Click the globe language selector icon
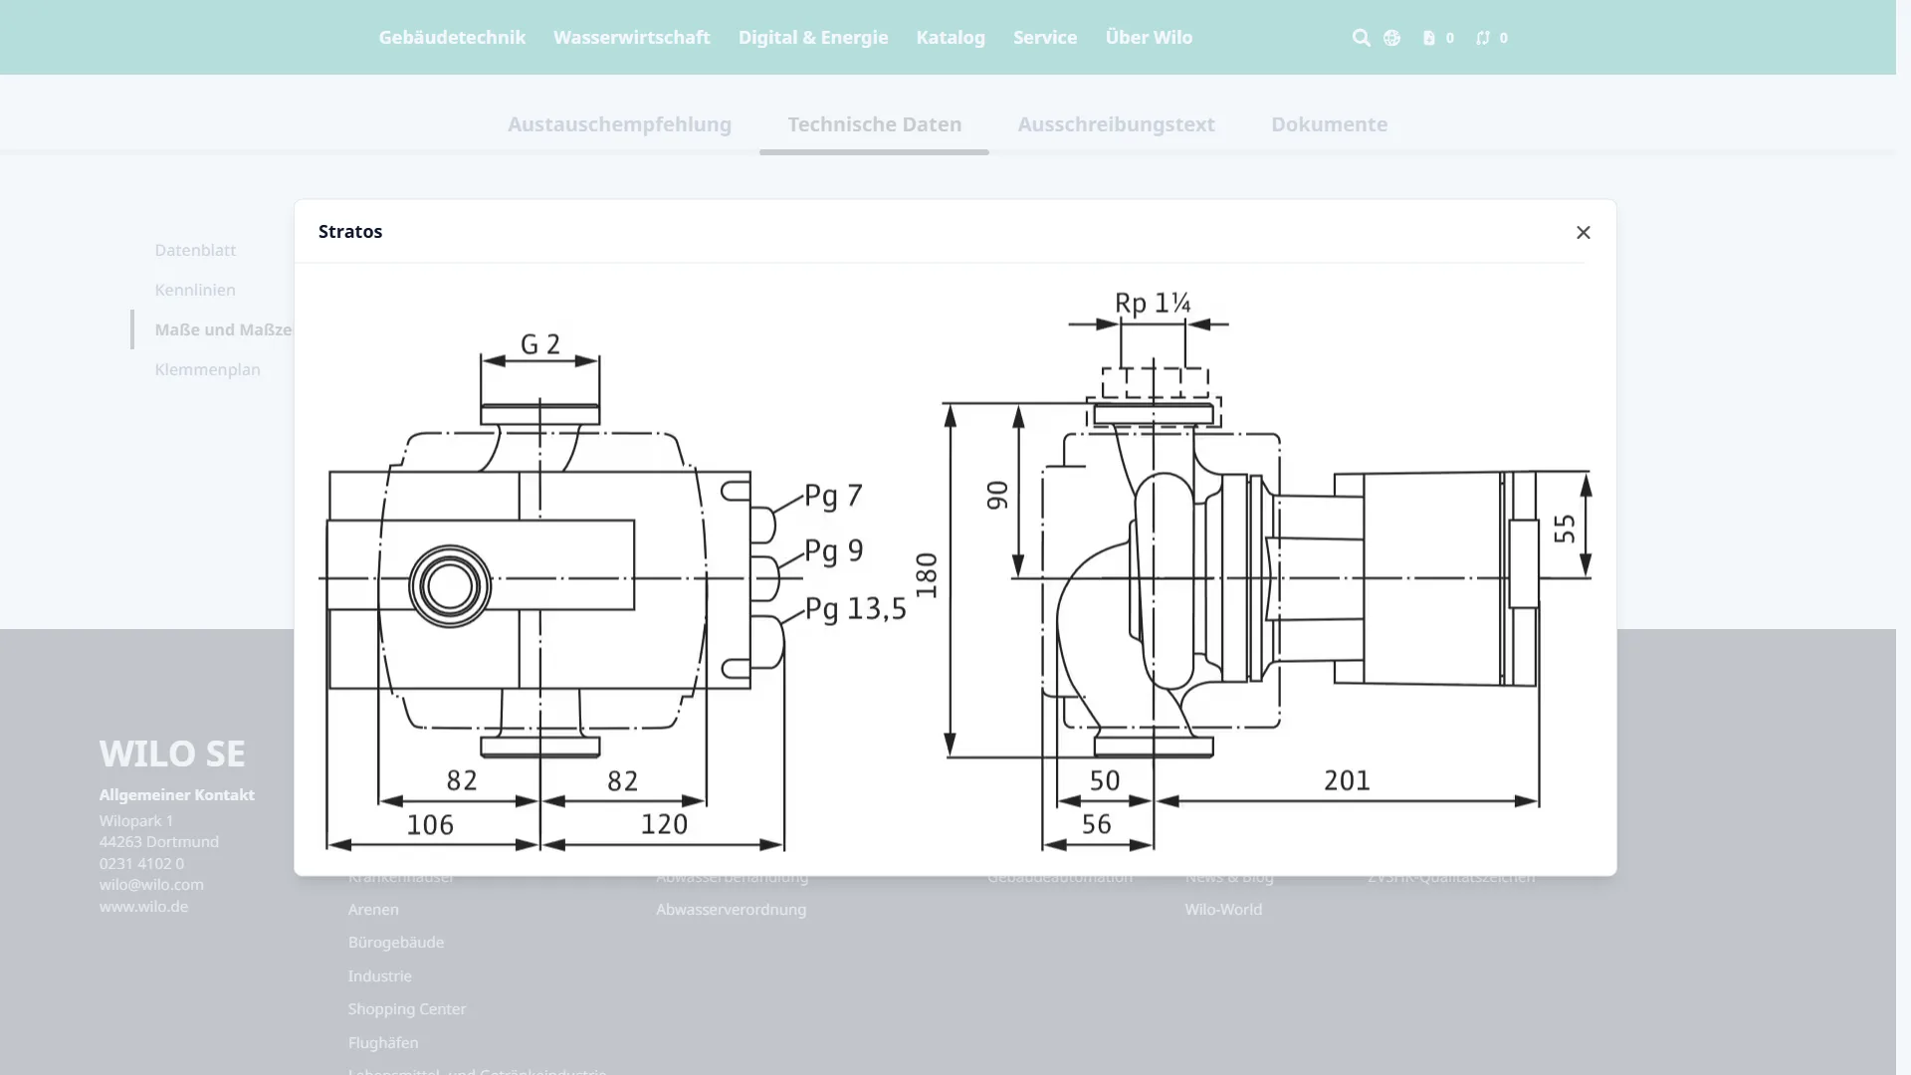The image size is (1911, 1075). tap(1391, 38)
